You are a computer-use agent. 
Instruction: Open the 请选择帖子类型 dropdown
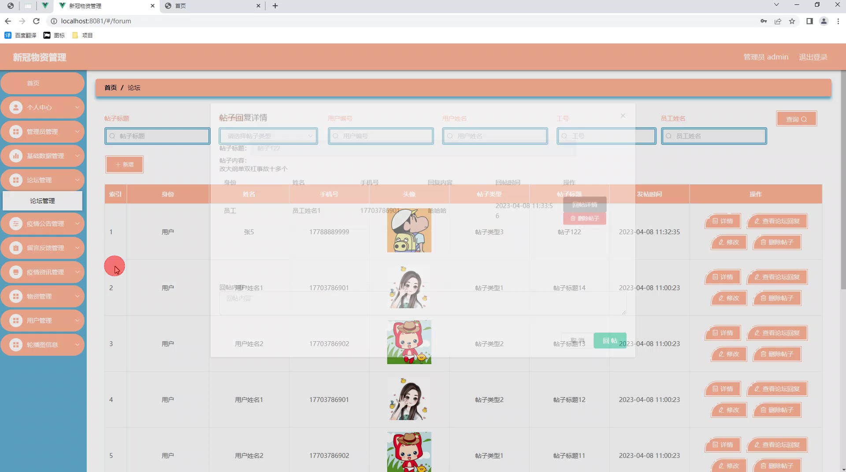click(268, 136)
